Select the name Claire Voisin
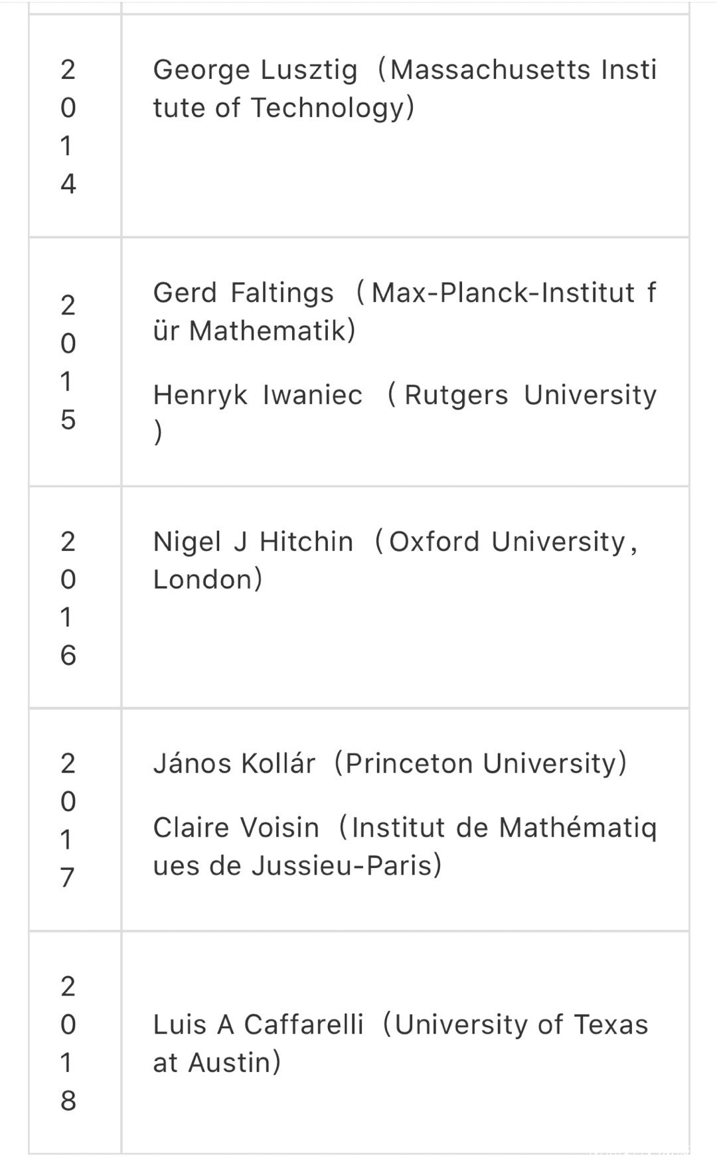This screenshot has width=717, height=1172. pos(236,828)
